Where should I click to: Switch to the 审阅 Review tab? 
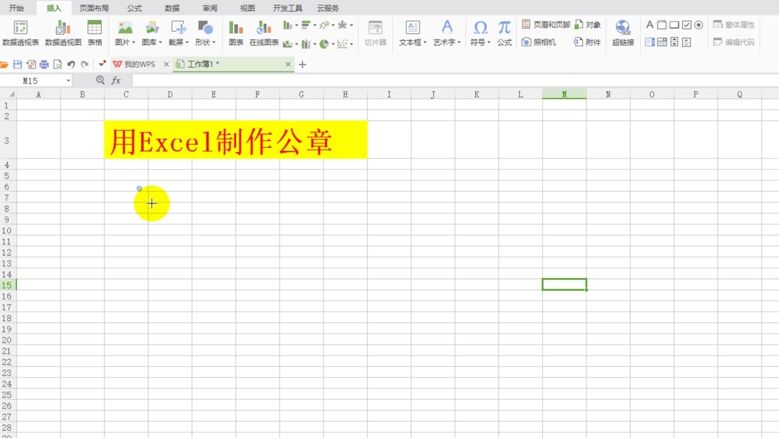click(210, 8)
